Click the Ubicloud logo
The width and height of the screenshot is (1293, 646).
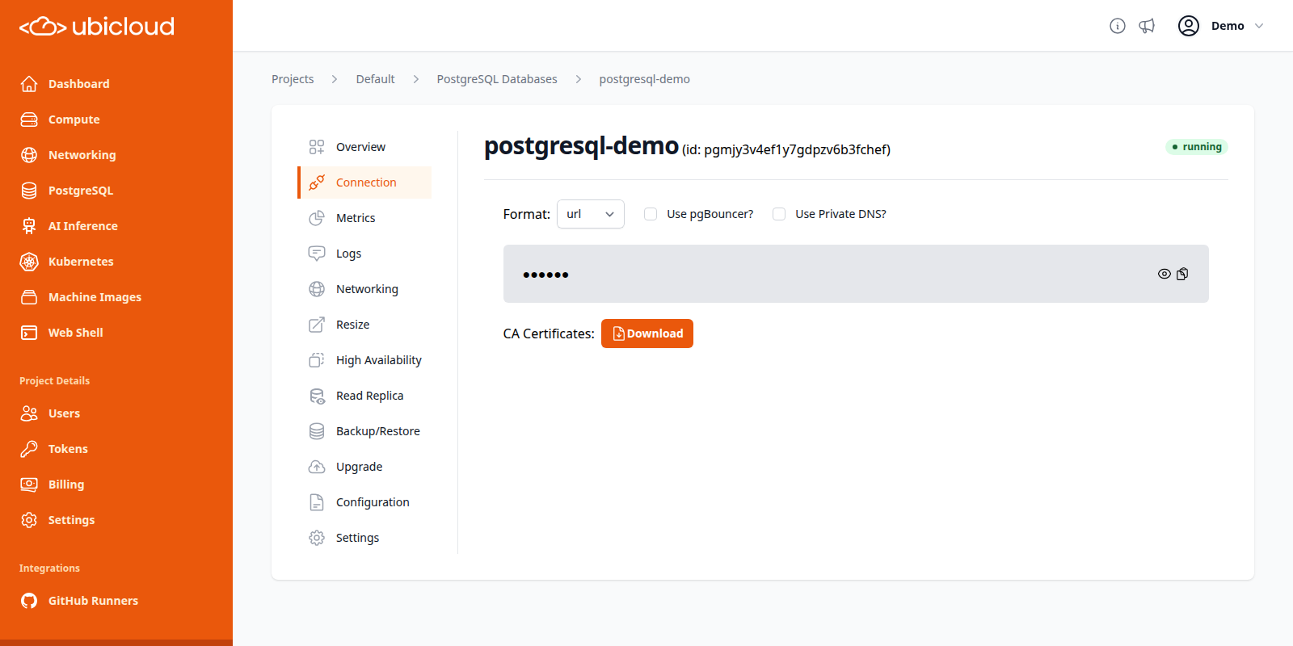[x=97, y=27]
